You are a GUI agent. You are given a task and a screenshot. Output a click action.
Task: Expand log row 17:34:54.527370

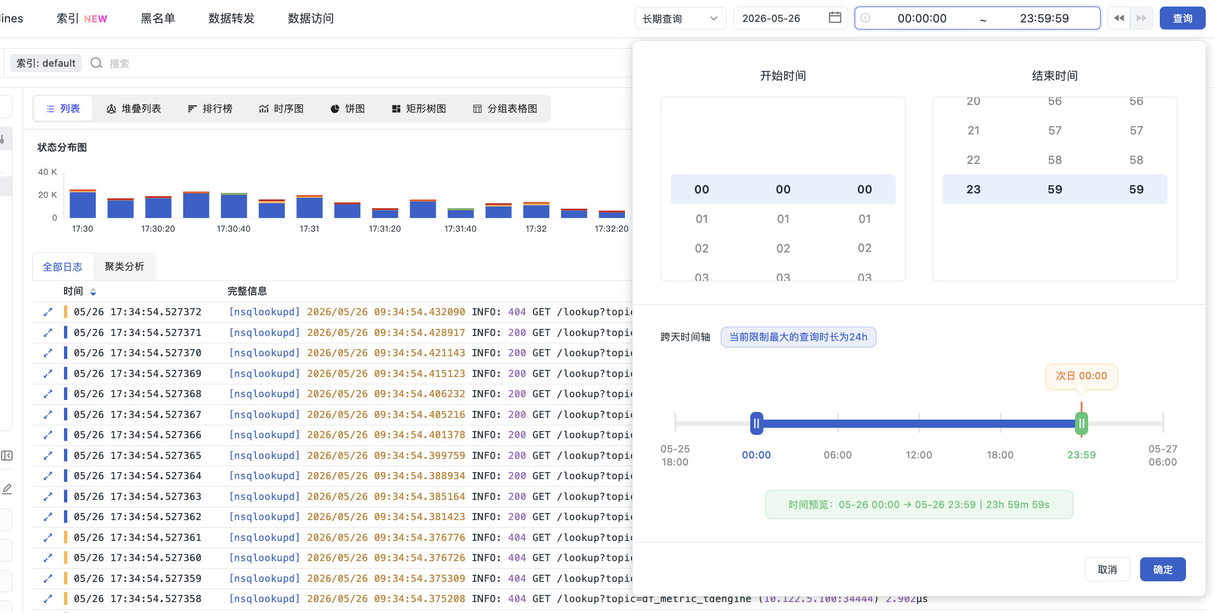tap(48, 353)
